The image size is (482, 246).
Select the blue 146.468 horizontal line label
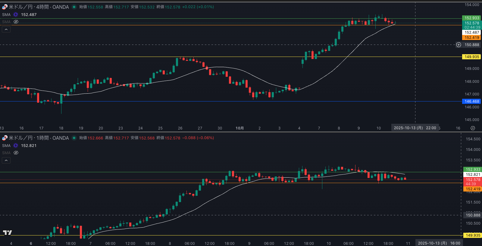pyautogui.click(x=471, y=101)
